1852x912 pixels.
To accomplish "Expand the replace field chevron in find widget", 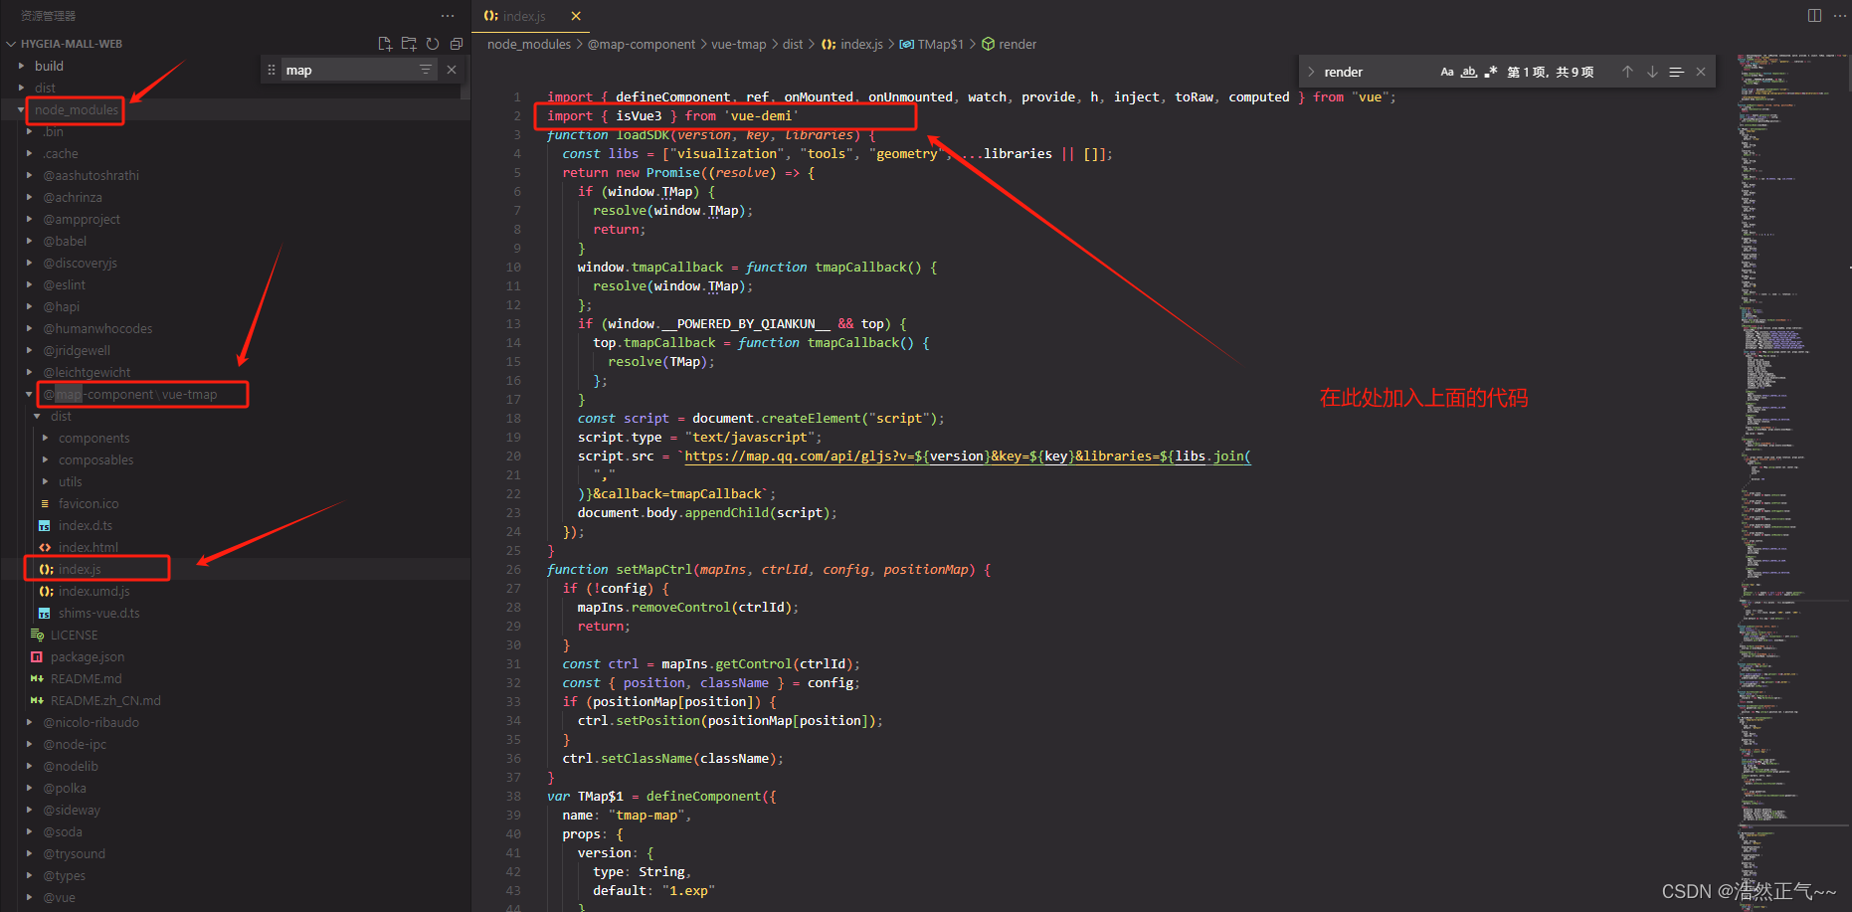I will pyautogui.click(x=1313, y=72).
